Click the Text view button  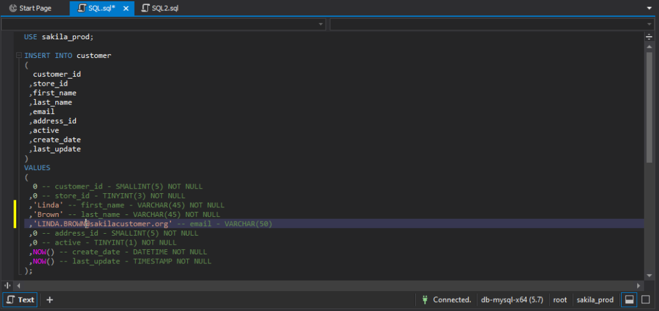tap(20, 299)
